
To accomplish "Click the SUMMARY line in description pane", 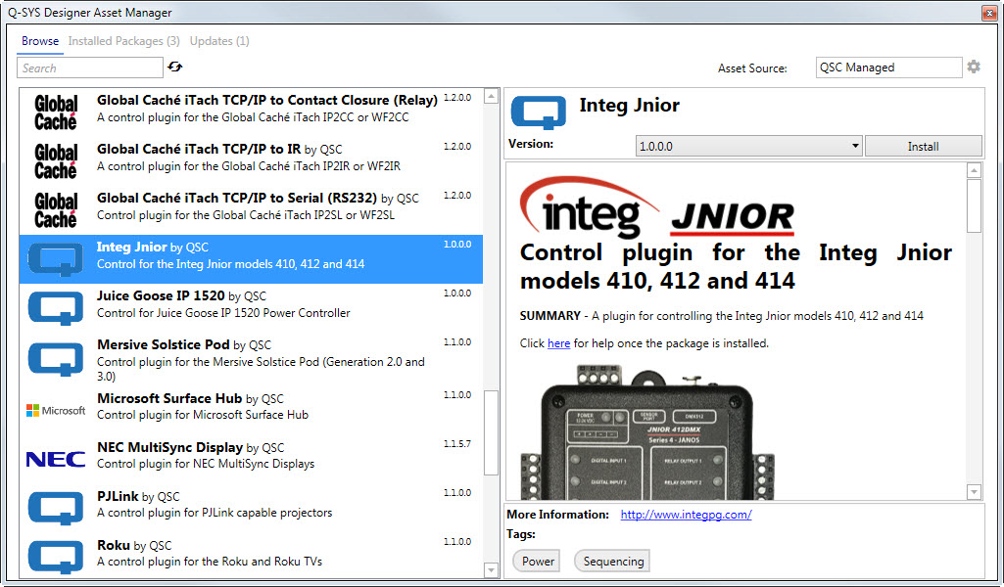I will click(x=722, y=315).
